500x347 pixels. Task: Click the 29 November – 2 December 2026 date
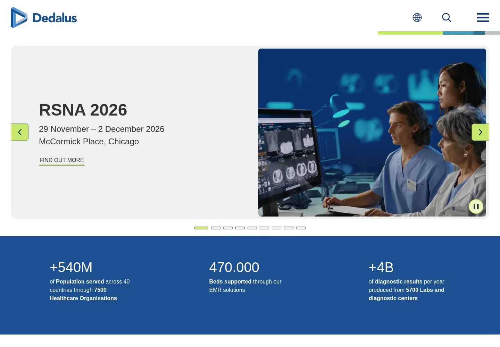tap(101, 129)
